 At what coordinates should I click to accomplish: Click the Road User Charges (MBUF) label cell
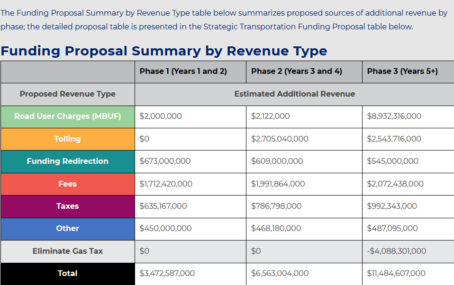tap(67, 116)
